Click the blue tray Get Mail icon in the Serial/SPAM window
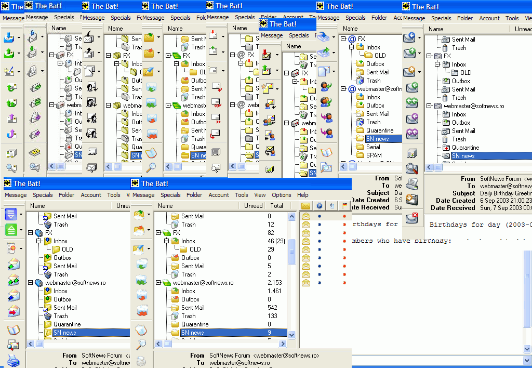The width and height of the screenshot is (532, 368). (323, 36)
